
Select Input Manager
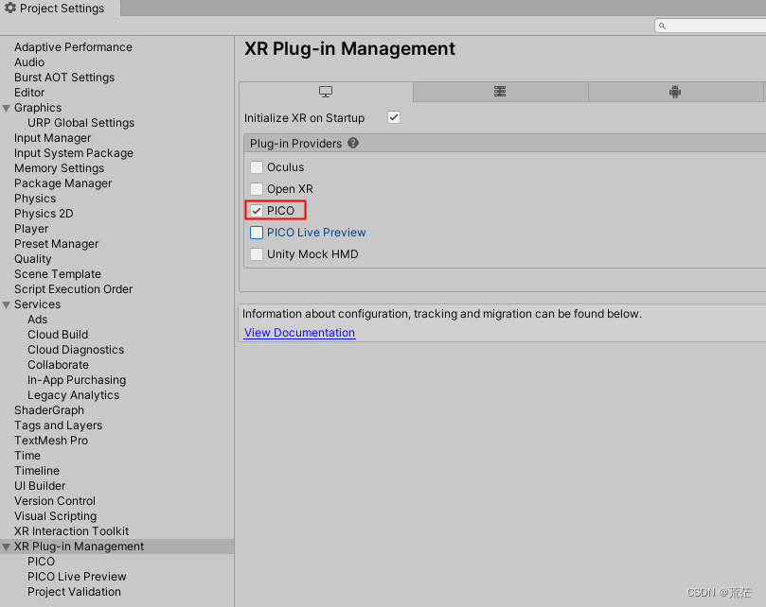[53, 138]
